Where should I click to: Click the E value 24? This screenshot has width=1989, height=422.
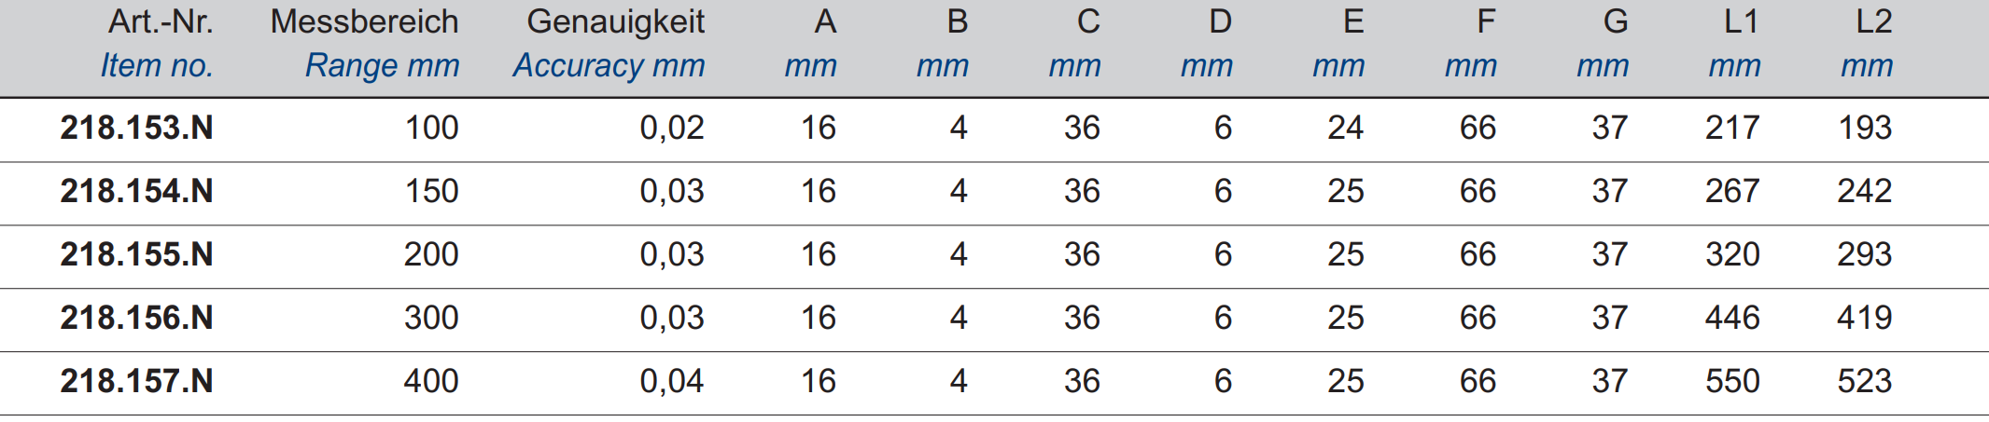pyautogui.click(x=1346, y=128)
